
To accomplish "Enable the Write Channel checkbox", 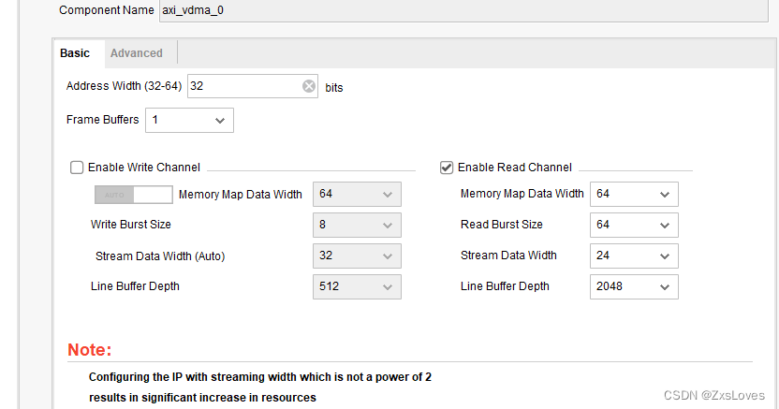I will coord(77,168).
